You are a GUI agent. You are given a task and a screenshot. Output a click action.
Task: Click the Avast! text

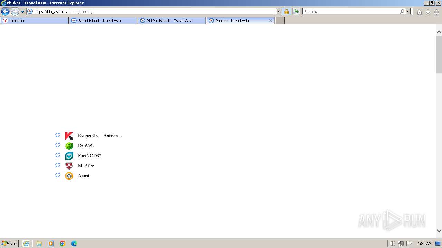point(84,176)
